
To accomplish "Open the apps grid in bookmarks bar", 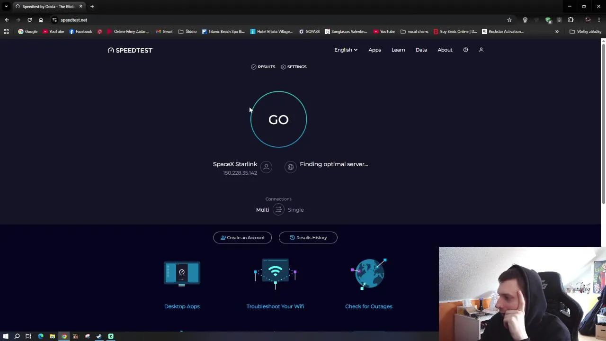I will (x=6, y=32).
